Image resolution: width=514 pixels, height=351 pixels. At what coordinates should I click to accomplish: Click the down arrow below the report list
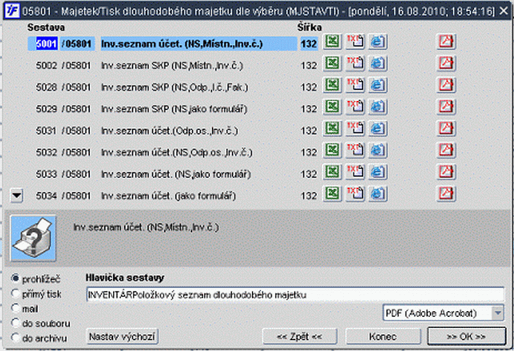17,196
